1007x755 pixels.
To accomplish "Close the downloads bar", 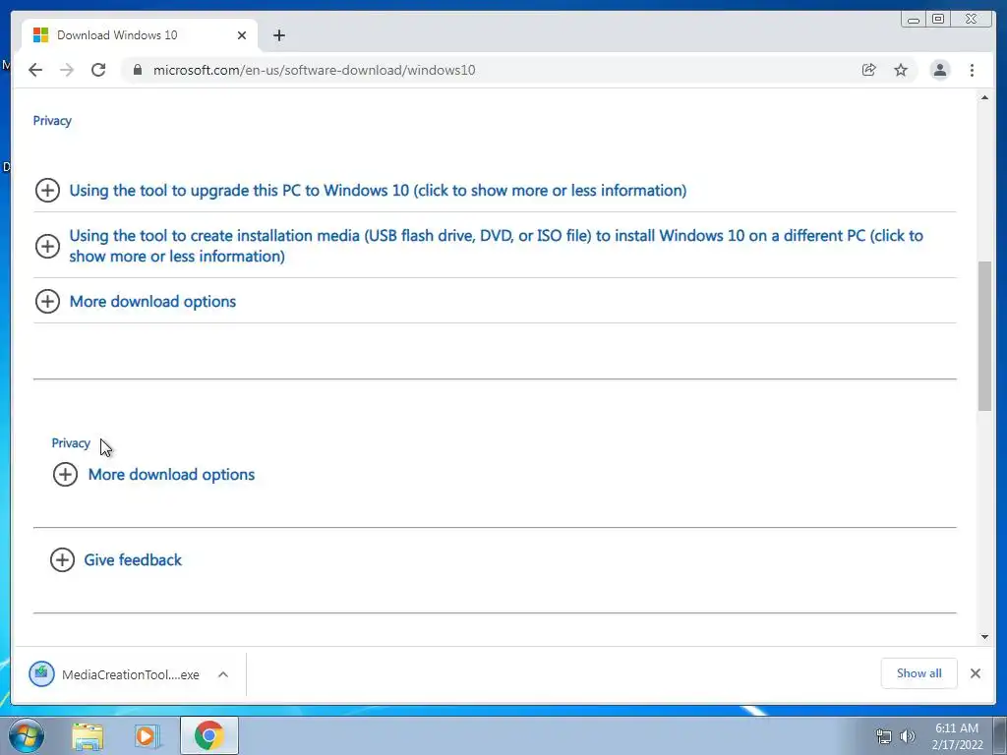I will [x=975, y=673].
